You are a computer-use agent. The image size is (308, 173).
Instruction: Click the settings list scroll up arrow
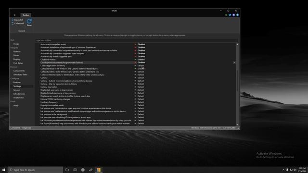(237, 45)
